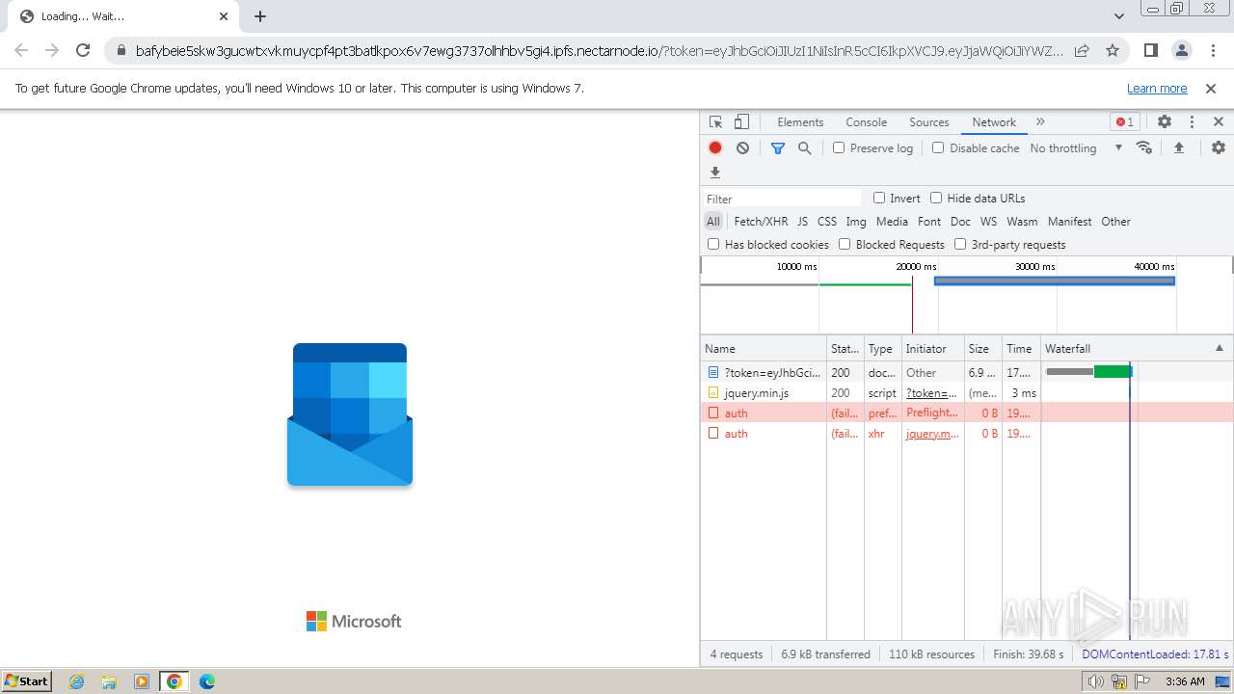Bookmark this page with the star

1113,50
